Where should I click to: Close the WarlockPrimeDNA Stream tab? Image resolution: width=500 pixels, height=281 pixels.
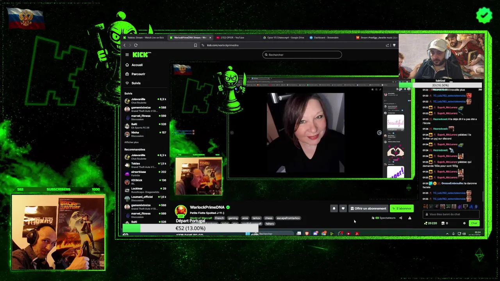point(210,37)
